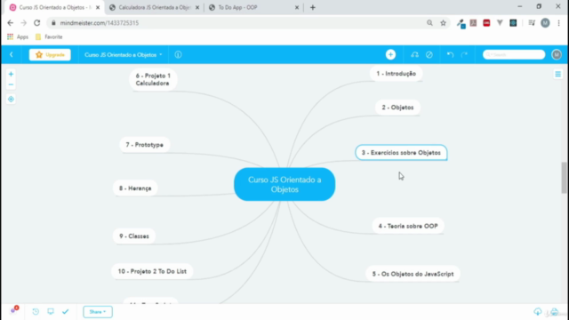The height and width of the screenshot is (320, 569).
Task: Open Apps shortcut in bookmarks bar
Action: [x=18, y=37]
